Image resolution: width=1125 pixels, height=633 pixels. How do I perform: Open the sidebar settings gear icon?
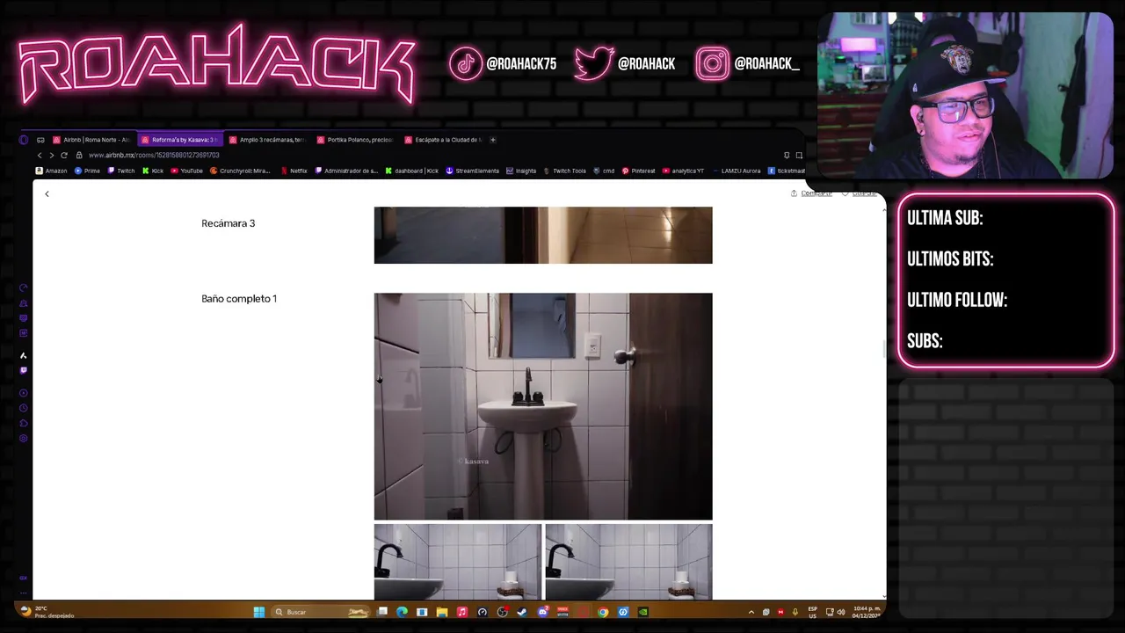24,438
